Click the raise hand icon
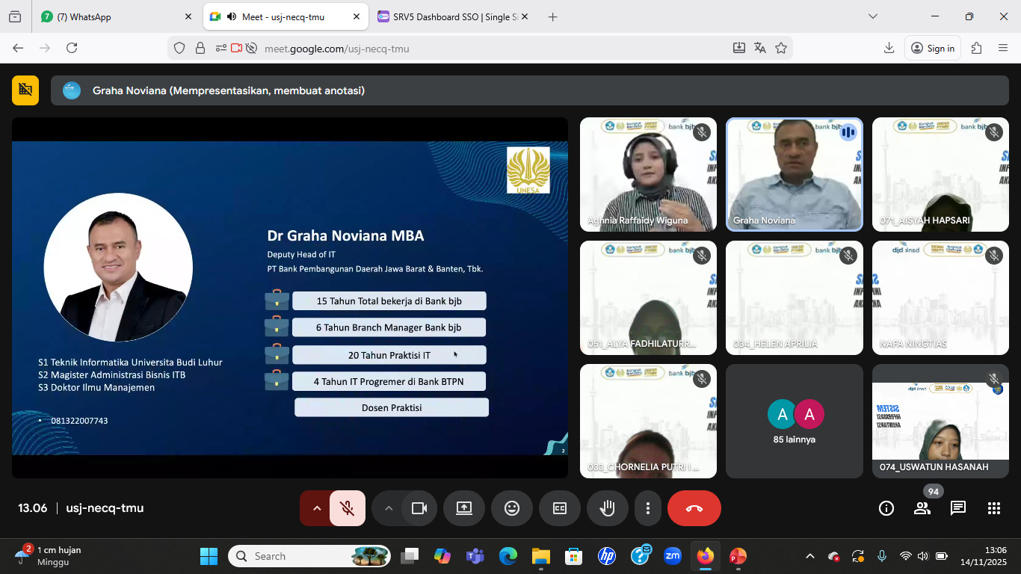 click(607, 508)
